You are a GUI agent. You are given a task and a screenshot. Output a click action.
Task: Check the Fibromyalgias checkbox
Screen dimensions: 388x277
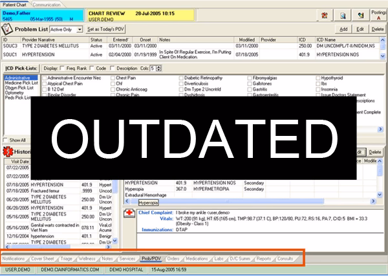[x=250, y=78]
